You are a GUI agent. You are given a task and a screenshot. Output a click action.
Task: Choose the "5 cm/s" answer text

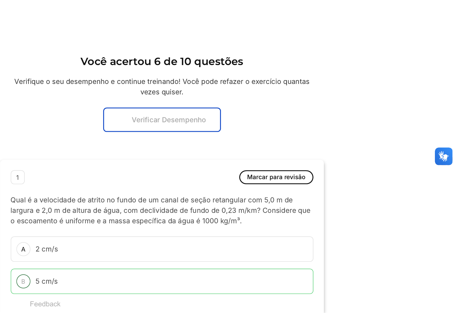pyautogui.click(x=47, y=281)
